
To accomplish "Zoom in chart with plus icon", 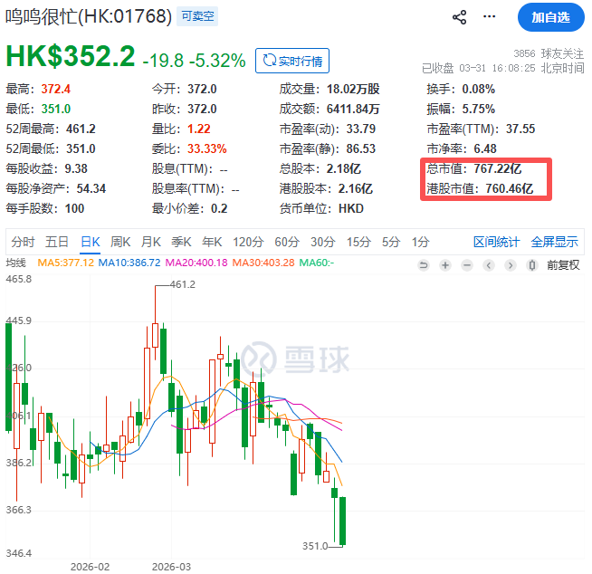I will 444,264.
